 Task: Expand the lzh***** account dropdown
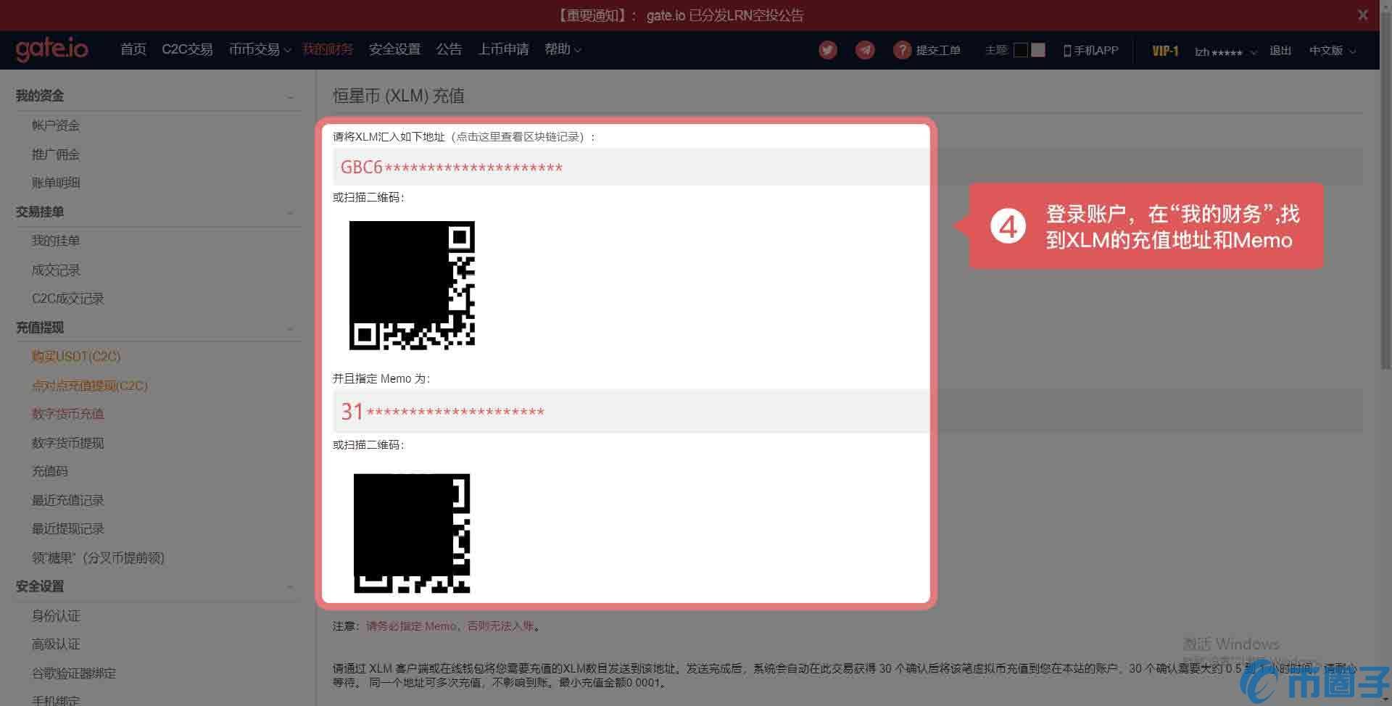[x=1224, y=51]
